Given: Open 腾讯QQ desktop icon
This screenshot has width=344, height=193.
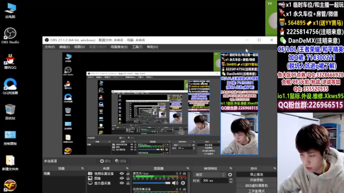Looking at the screenshot, I should point(10,61).
